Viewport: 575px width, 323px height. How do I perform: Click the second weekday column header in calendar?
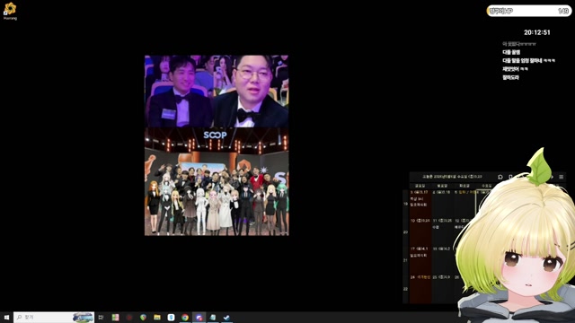443,186
